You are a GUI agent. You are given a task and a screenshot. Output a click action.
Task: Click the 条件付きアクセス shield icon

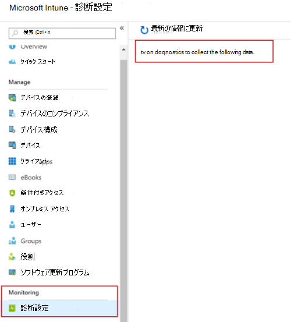(12, 193)
